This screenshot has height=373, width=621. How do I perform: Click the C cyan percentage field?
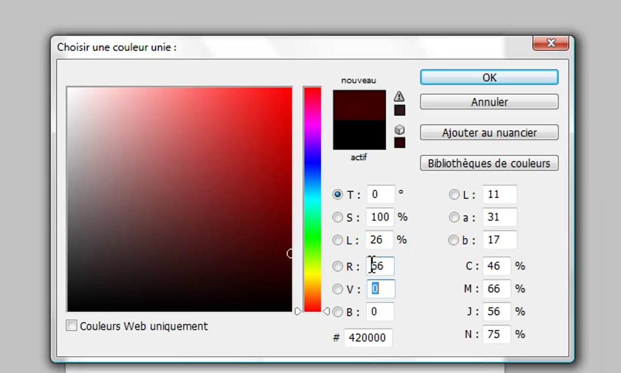[x=497, y=266]
